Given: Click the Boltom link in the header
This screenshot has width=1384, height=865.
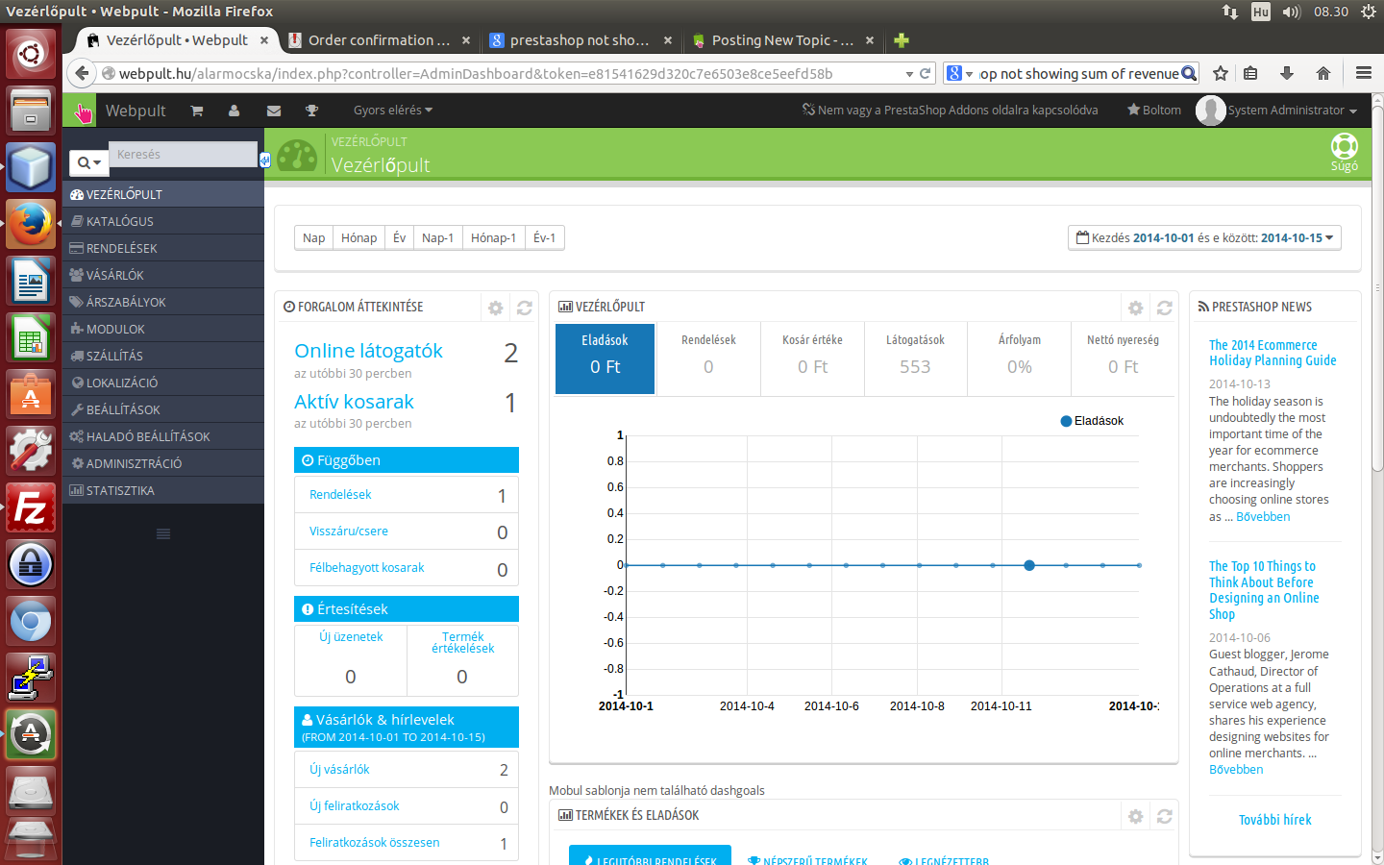Looking at the screenshot, I should (x=1154, y=111).
